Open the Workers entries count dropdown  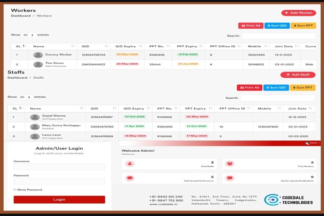point(28,35)
